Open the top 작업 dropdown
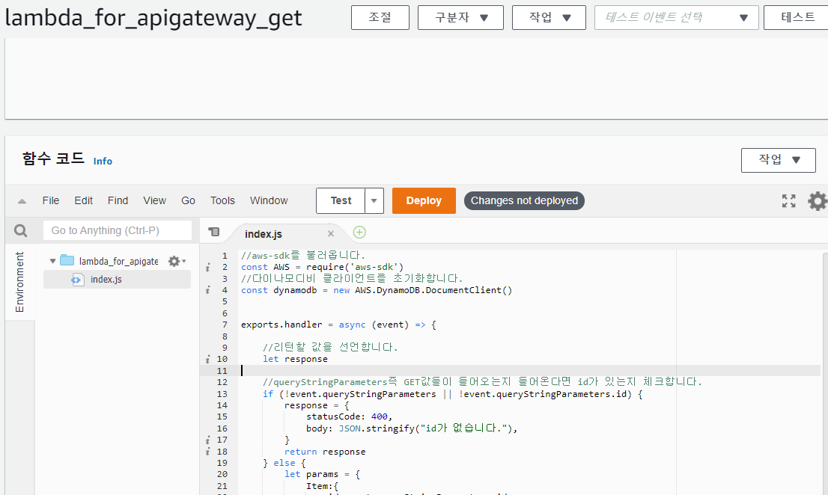Image resolution: width=828 pixels, height=495 pixels. click(x=549, y=17)
